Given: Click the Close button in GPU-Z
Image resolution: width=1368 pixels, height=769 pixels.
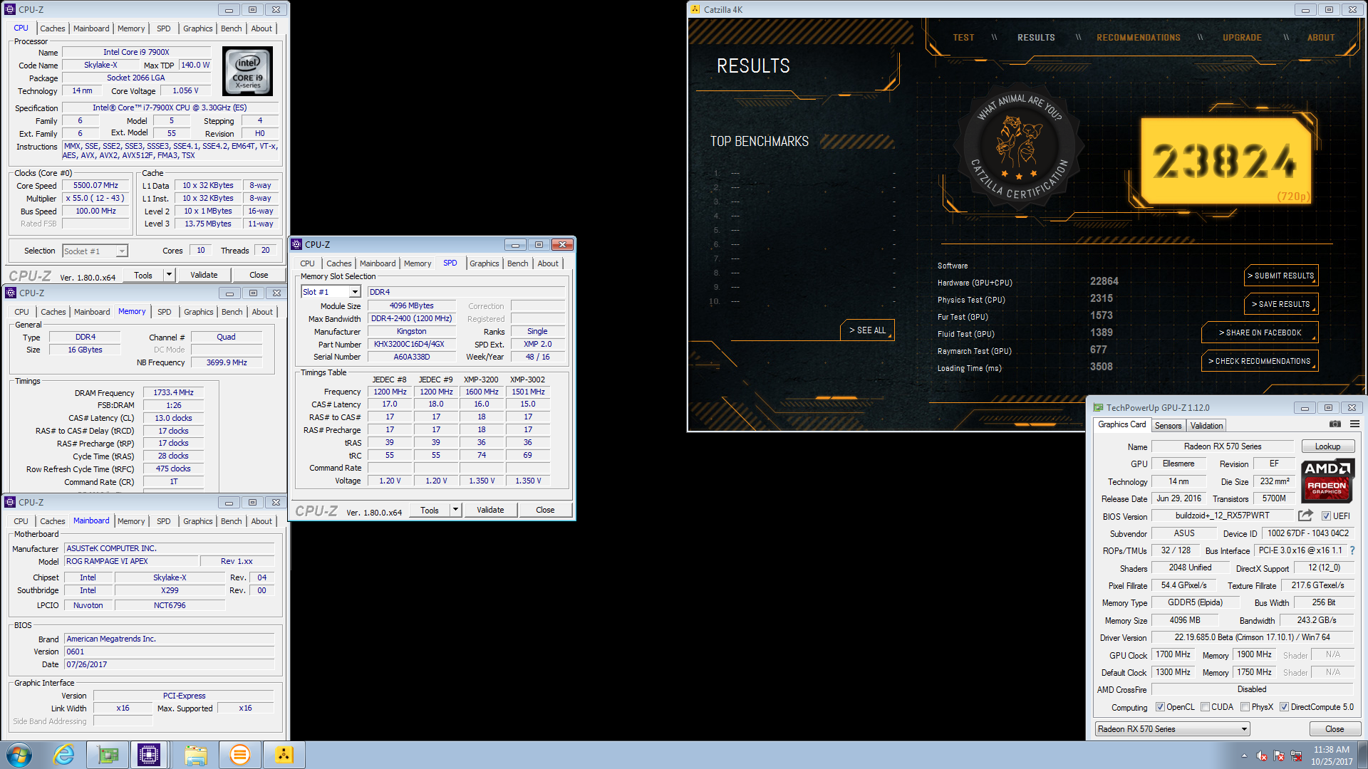Looking at the screenshot, I should [1335, 729].
